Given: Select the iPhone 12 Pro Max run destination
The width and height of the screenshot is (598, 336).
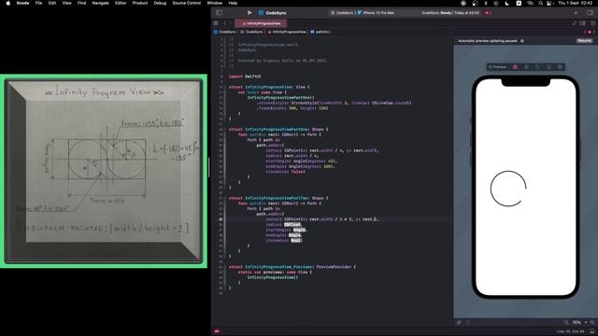Looking at the screenshot, I should pyautogui.click(x=376, y=12).
